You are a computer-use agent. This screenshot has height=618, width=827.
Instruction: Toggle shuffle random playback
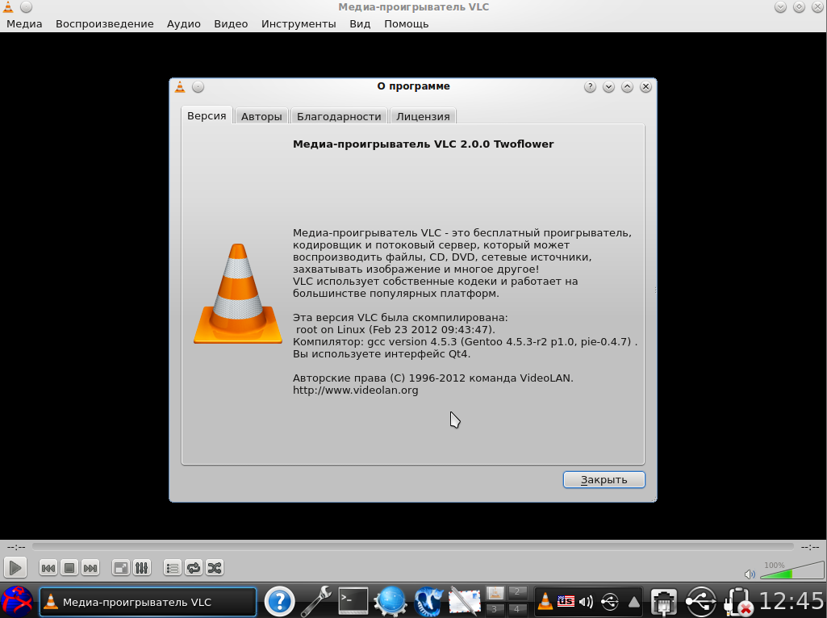pyautogui.click(x=215, y=568)
